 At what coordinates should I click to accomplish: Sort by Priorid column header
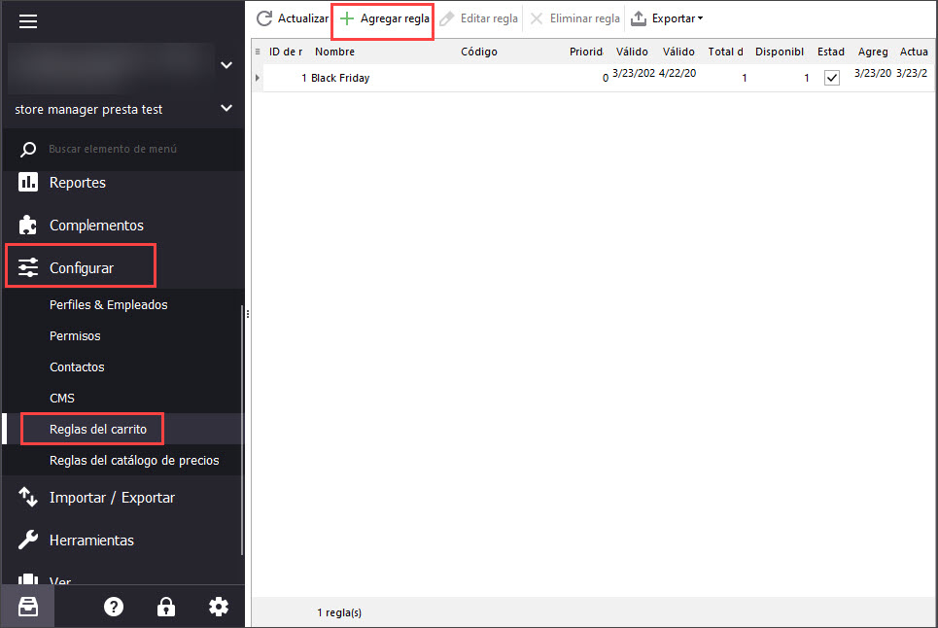pyautogui.click(x=586, y=52)
